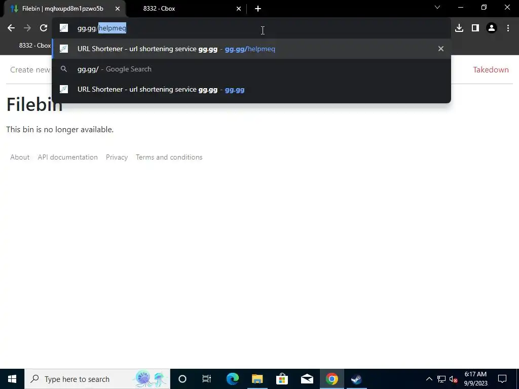
Task: Close the Filebin tab
Action: tap(118, 9)
